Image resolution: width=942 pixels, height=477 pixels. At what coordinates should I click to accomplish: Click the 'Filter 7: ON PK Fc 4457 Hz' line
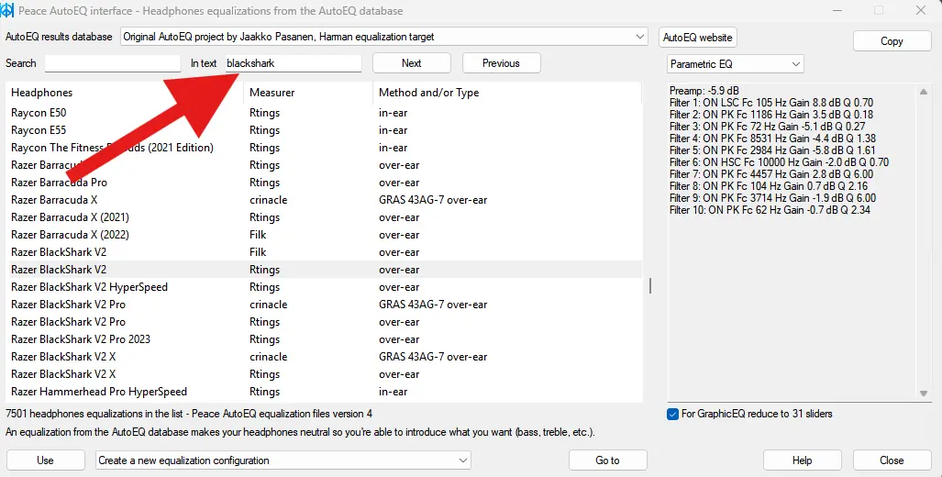pos(771,174)
